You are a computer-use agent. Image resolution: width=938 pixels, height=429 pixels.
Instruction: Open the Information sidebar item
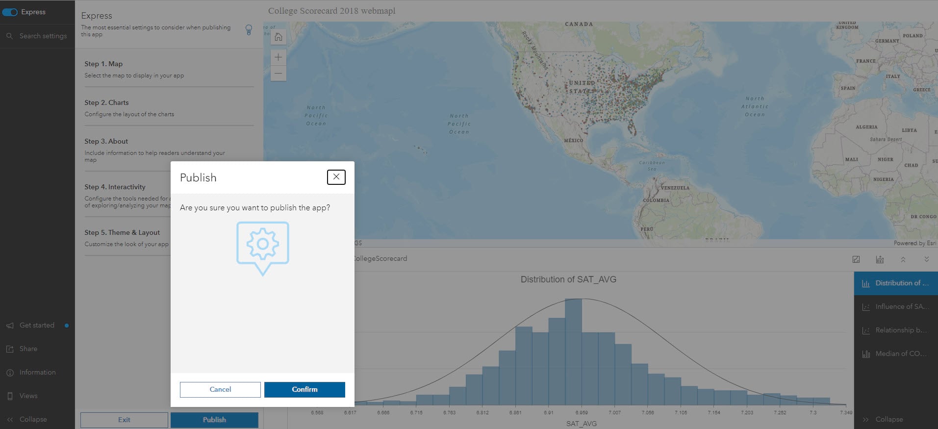click(x=37, y=372)
